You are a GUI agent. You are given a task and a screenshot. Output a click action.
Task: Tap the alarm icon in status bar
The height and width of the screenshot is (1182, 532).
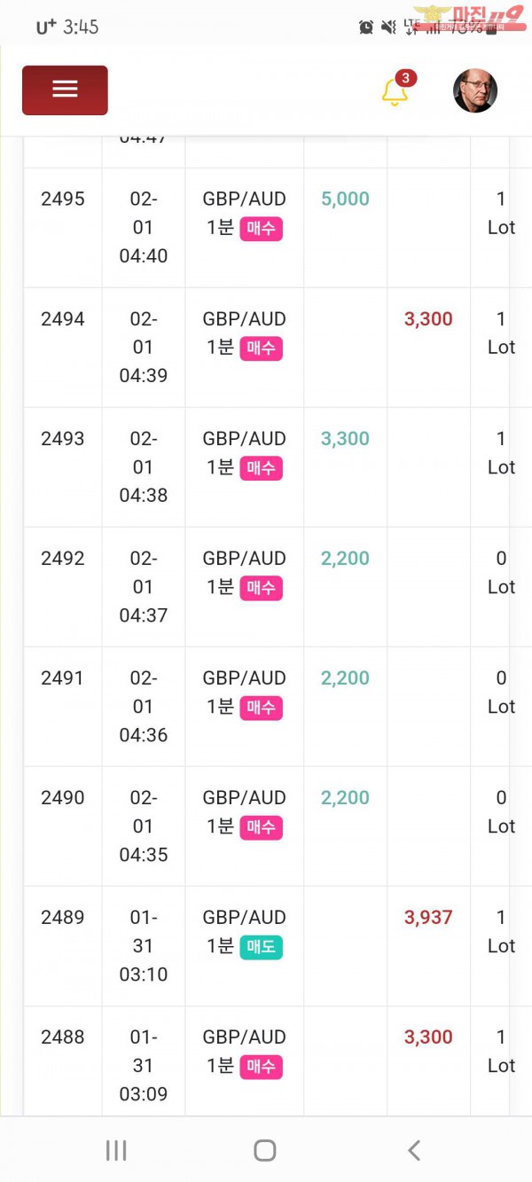[x=366, y=27]
